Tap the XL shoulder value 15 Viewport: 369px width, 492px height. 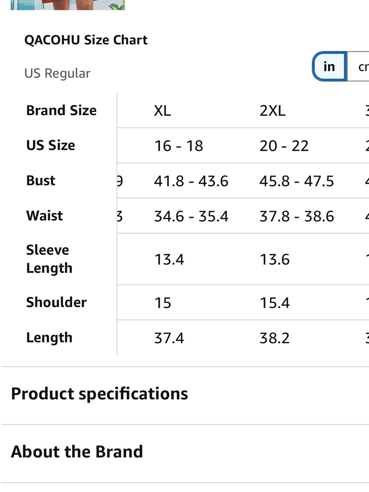[x=163, y=303]
